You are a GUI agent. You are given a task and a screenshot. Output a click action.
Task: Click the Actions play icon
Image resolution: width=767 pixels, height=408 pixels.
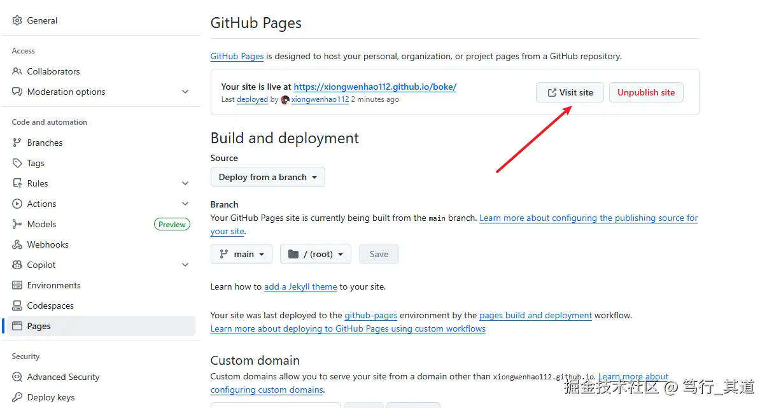point(17,204)
